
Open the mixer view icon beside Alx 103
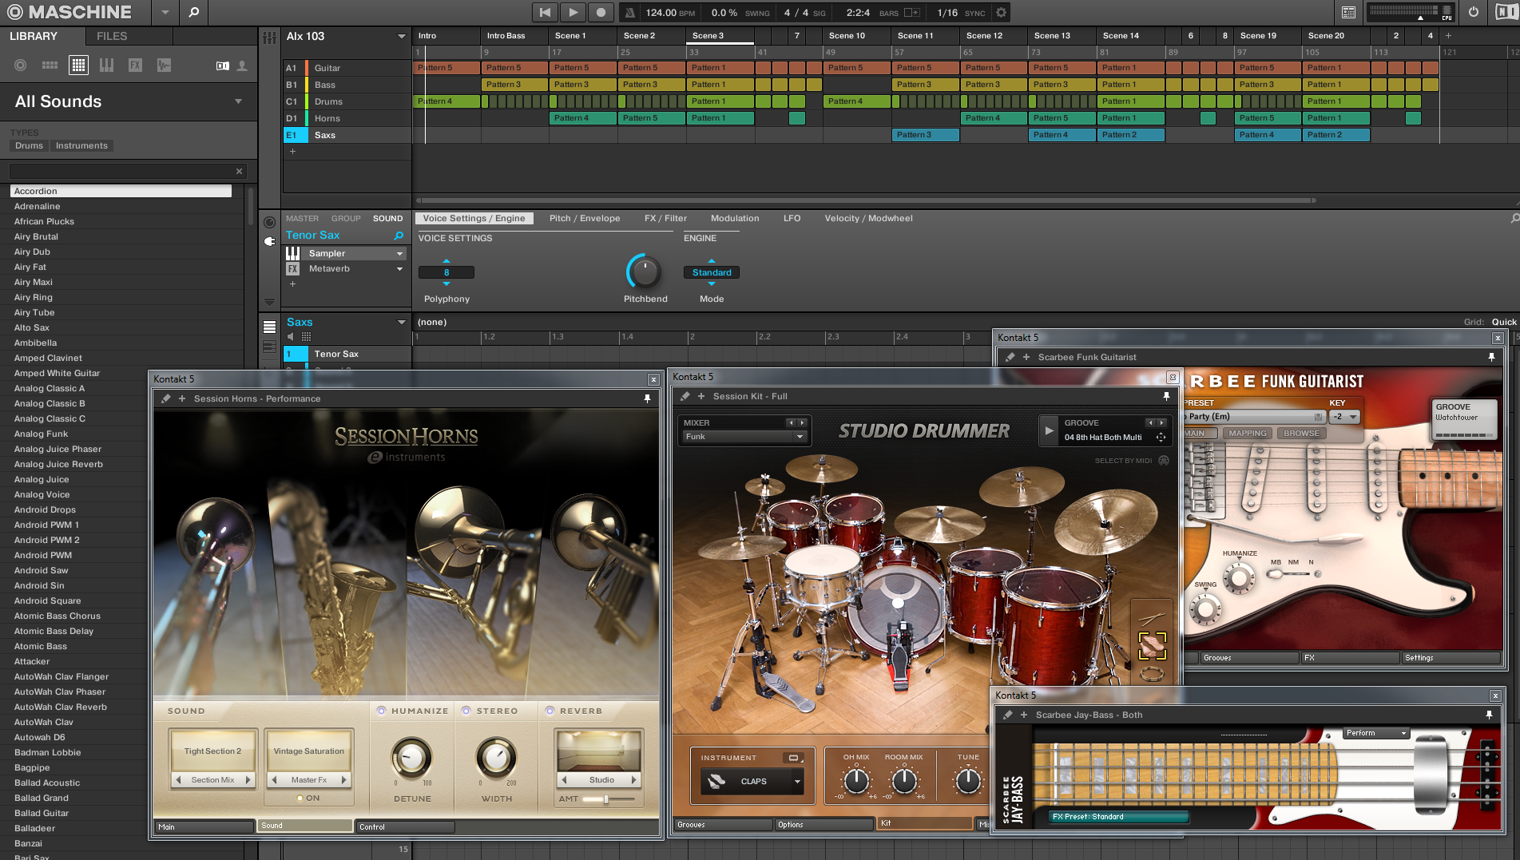pyautogui.click(x=270, y=37)
